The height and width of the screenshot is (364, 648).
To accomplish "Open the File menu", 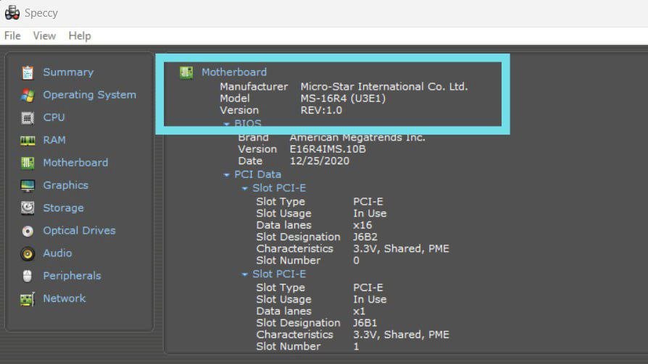I will [x=12, y=36].
